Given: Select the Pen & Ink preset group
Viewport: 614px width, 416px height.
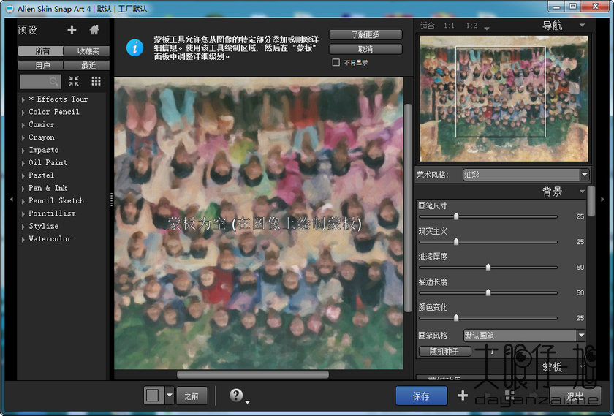Looking at the screenshot, I should pyautogui.click(x=48, y=188).
